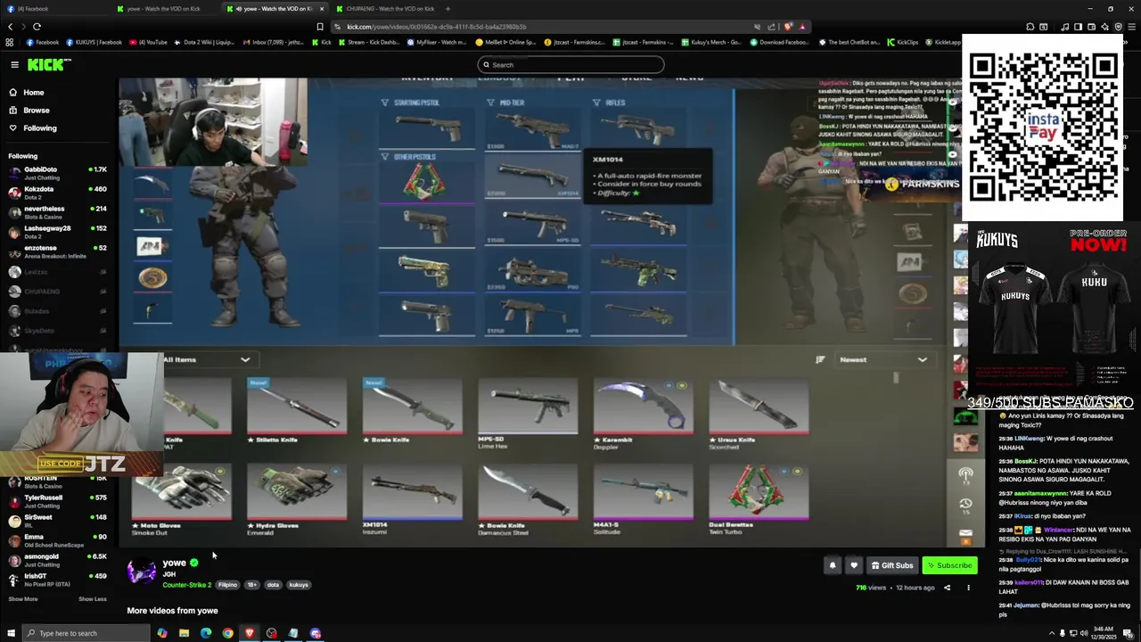Switch to the Facebook browser tab
This screenshot has height=642, width=1141.
pos(53,9)
